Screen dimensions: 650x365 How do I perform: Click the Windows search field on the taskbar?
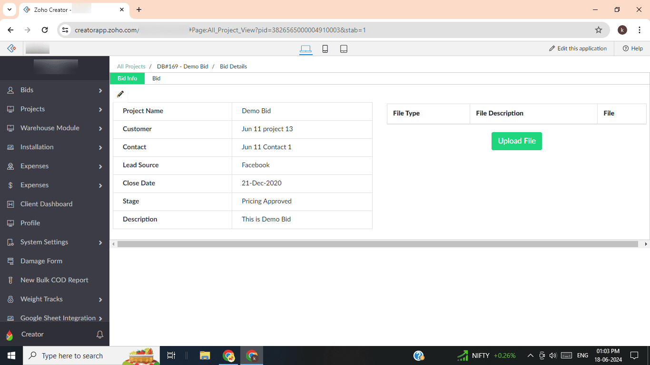pyautogui.click(x=71, y=355)
